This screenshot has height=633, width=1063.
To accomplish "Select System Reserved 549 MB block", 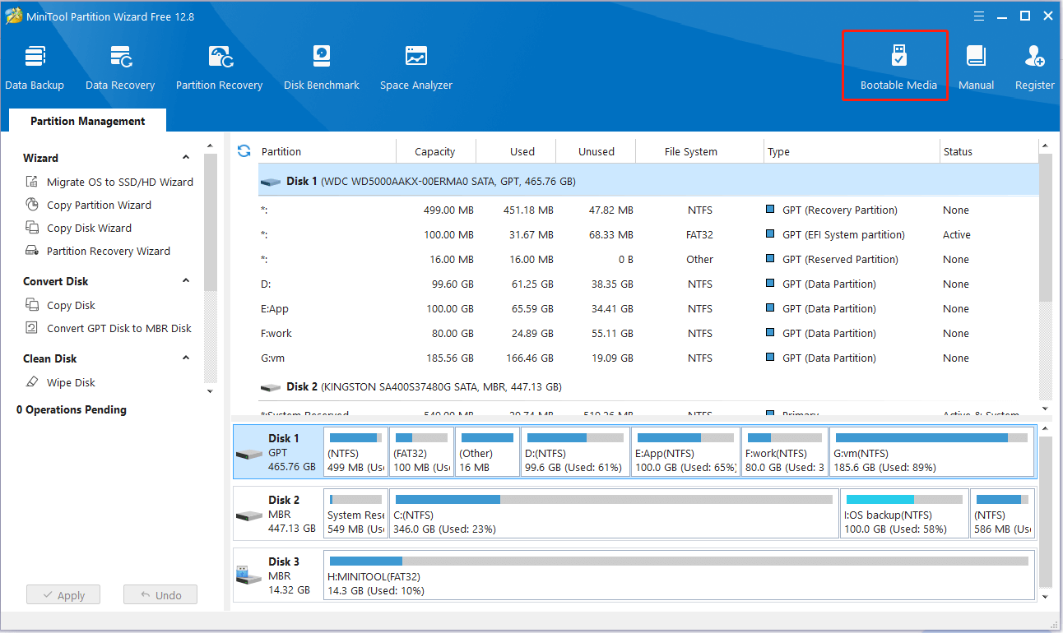I will (355, 514).
